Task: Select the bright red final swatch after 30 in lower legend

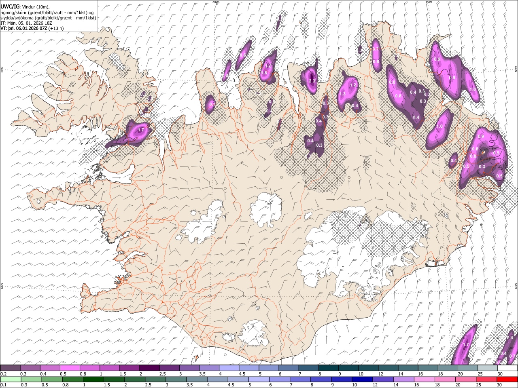Action: point(507,379)
